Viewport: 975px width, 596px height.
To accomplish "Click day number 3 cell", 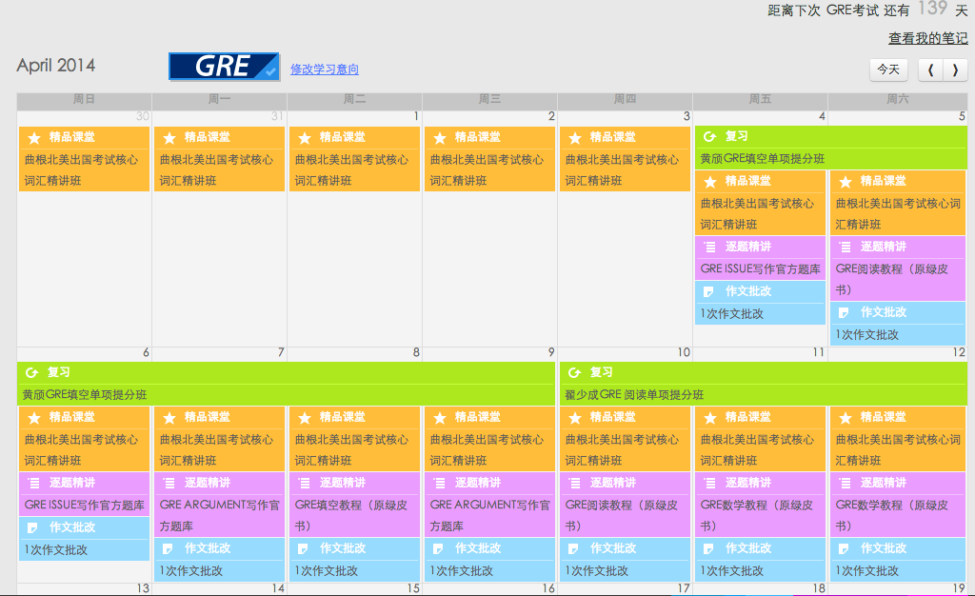I will pos(686,116).
